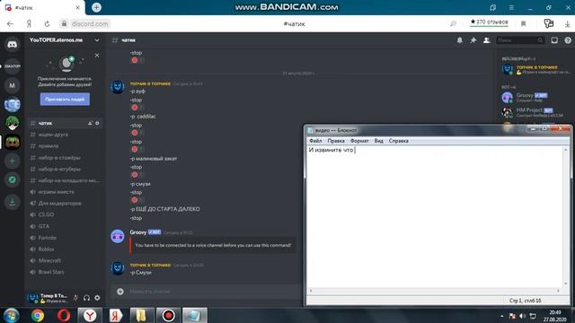The image size is (575, 323).
Task: Click the discord.com address bar
Action: (90, 24)
